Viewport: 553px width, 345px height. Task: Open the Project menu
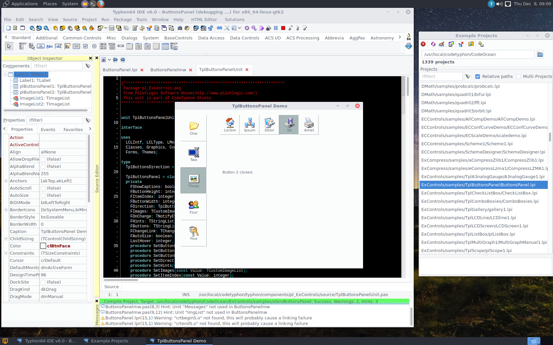89,20
